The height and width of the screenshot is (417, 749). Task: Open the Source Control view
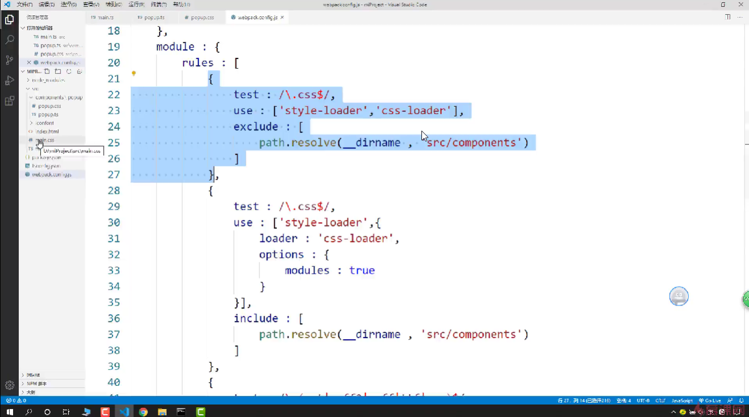9,60
